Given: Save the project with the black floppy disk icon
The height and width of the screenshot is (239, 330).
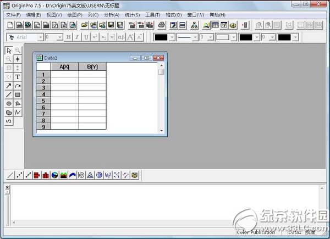Looking at the screenshot, I should 111,25.
